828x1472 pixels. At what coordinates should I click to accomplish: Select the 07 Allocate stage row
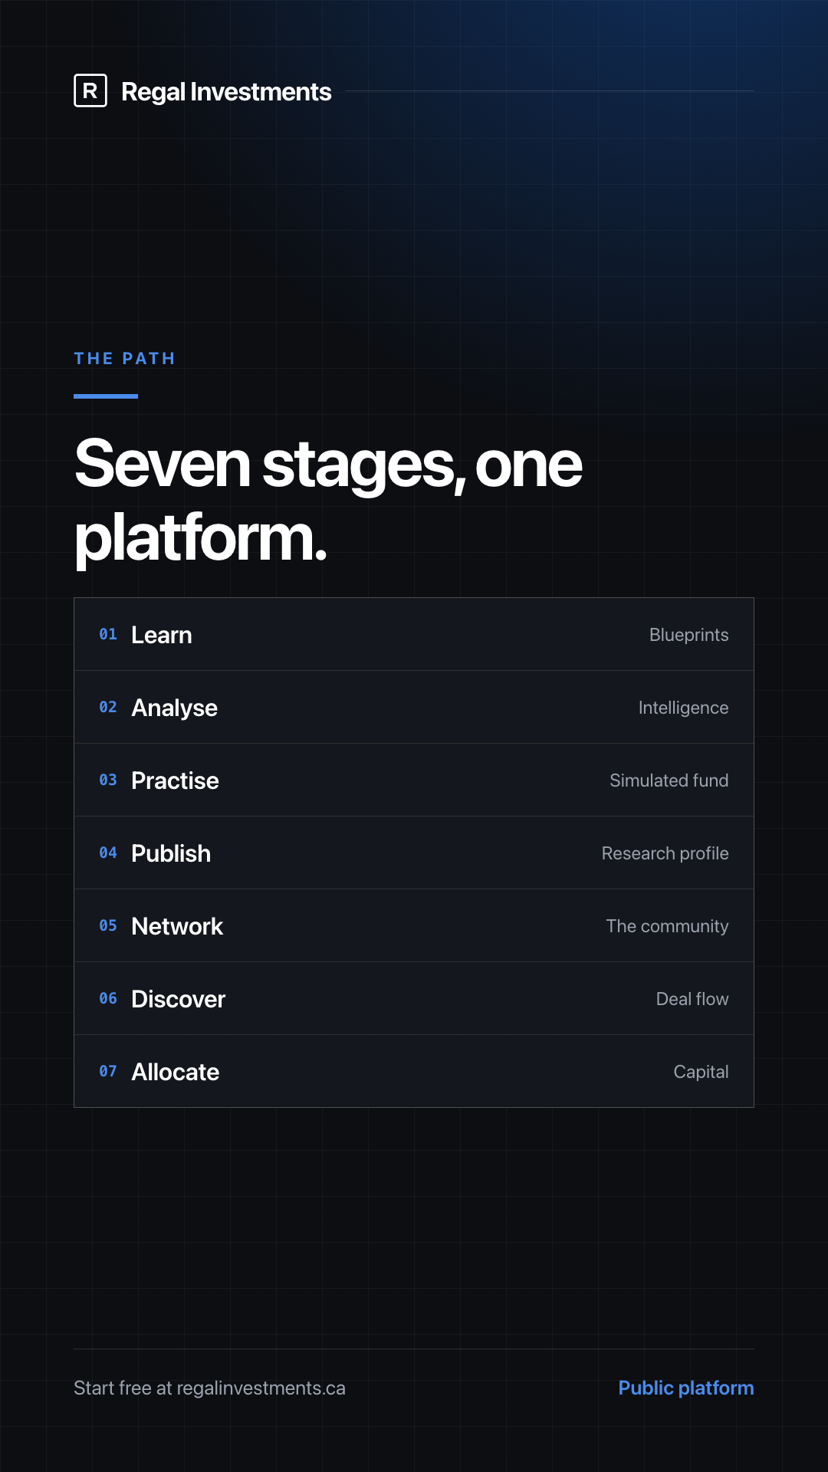[414, 1071]
